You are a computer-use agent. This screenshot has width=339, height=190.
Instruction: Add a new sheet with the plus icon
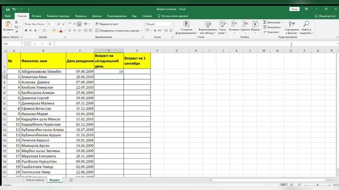(x=71, y=180)
